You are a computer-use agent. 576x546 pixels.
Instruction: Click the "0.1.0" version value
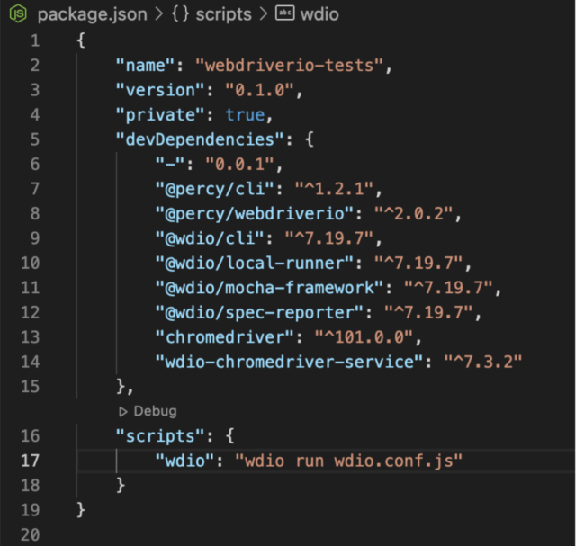click(259, 90)
